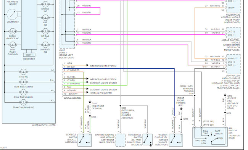Click the BLK/YEL wire label at pin 5
The width and height of the screenshot is (248, 150).
[71, 77]
